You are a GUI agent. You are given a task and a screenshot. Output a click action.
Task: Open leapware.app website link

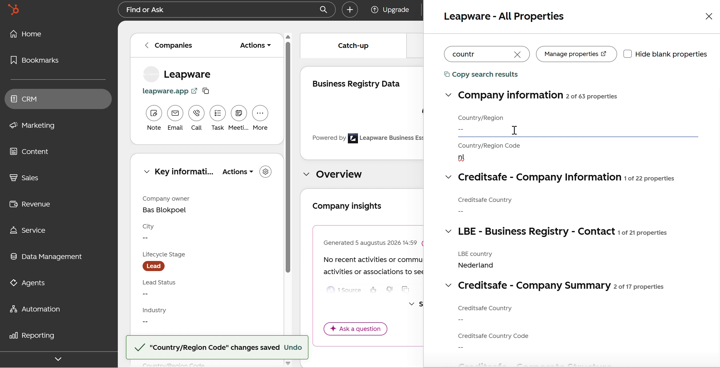(166, 91)
